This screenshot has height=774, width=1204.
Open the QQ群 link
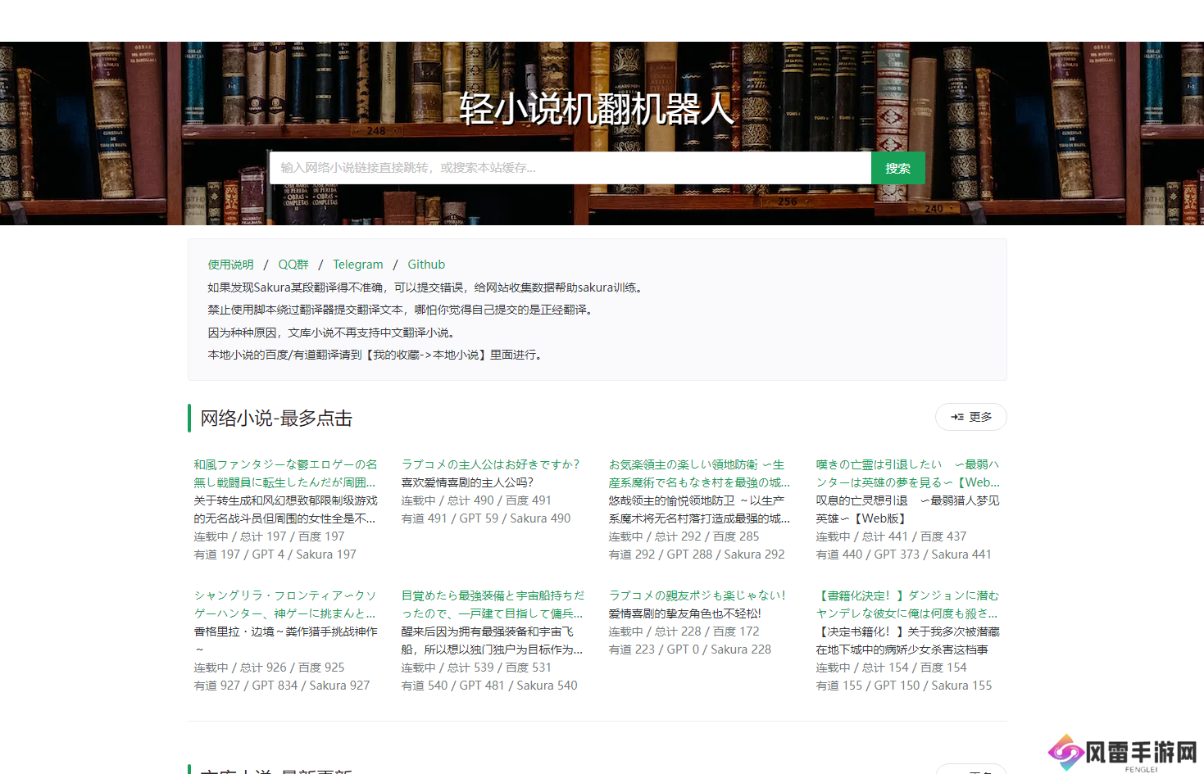point(293,265)
